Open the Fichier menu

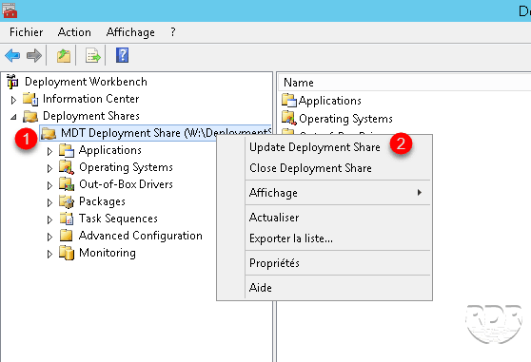pos(26,32)
